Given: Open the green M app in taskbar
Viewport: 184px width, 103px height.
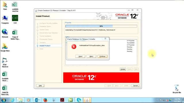Looking at the screenshot, I should coord(70,100).
